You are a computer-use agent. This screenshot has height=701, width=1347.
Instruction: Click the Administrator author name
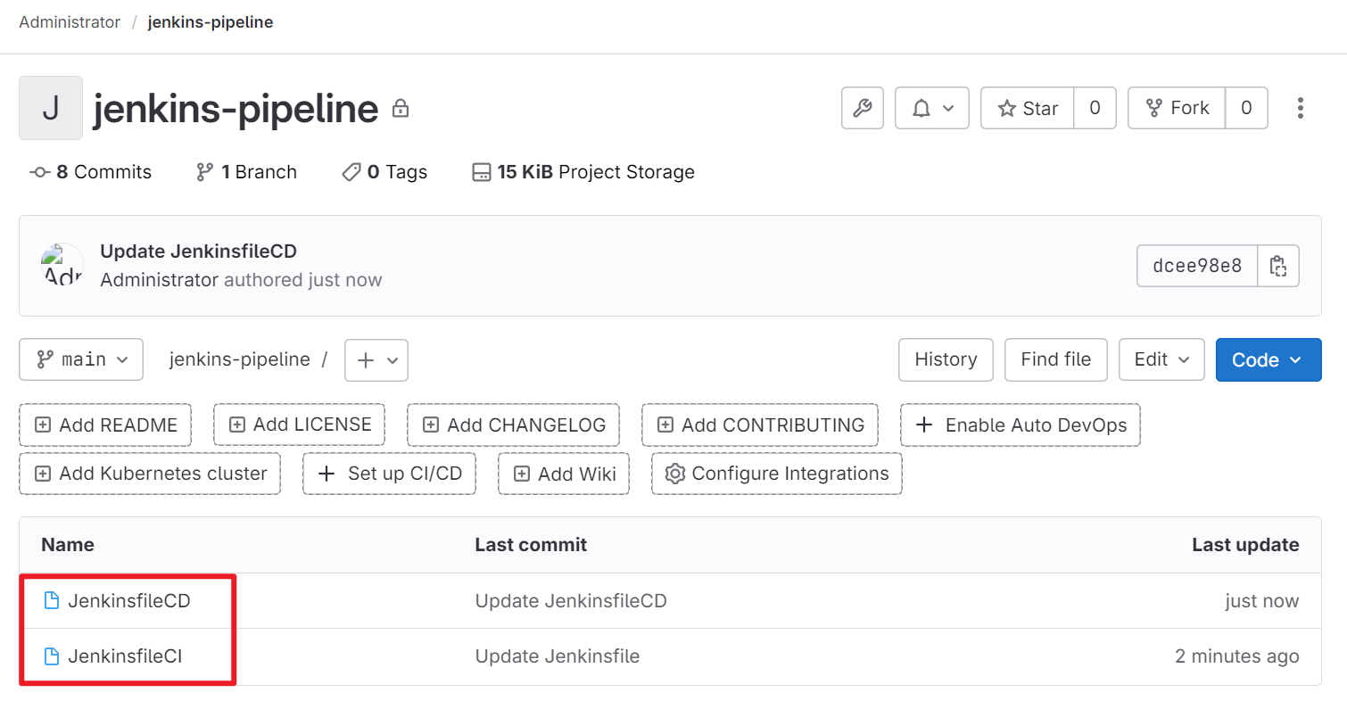pyautogui.click(x=159, y=280)
